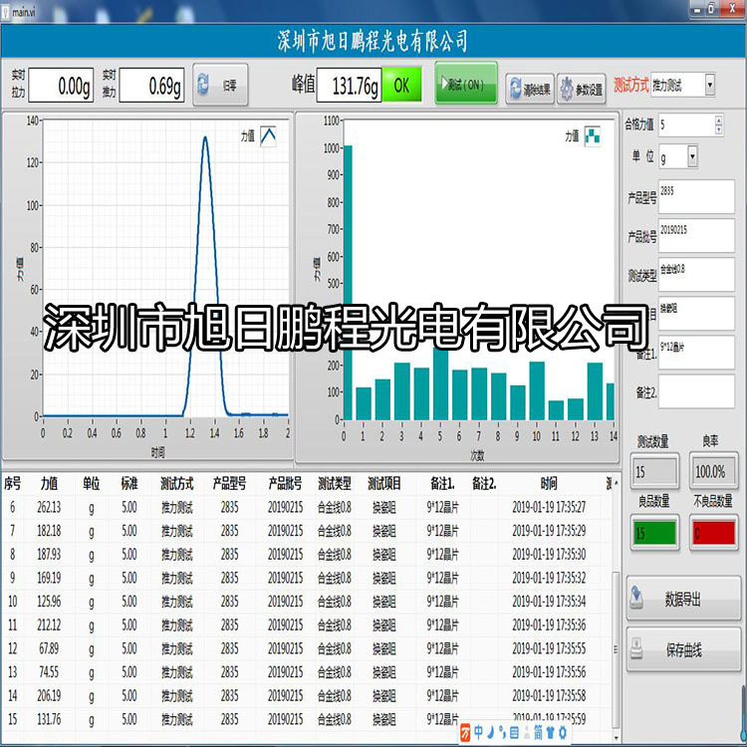
Task: Toggle simplified Chinese (简) in IME bar
Action: pos(538,732)
